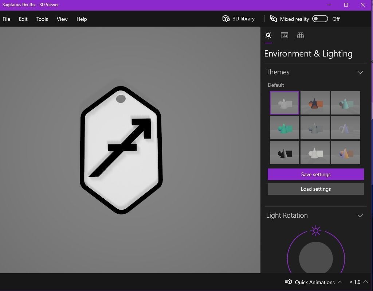The width and height of the screenshot is (373, 291).
Task: Click the Themes section heading
Action: pos(278,72)
